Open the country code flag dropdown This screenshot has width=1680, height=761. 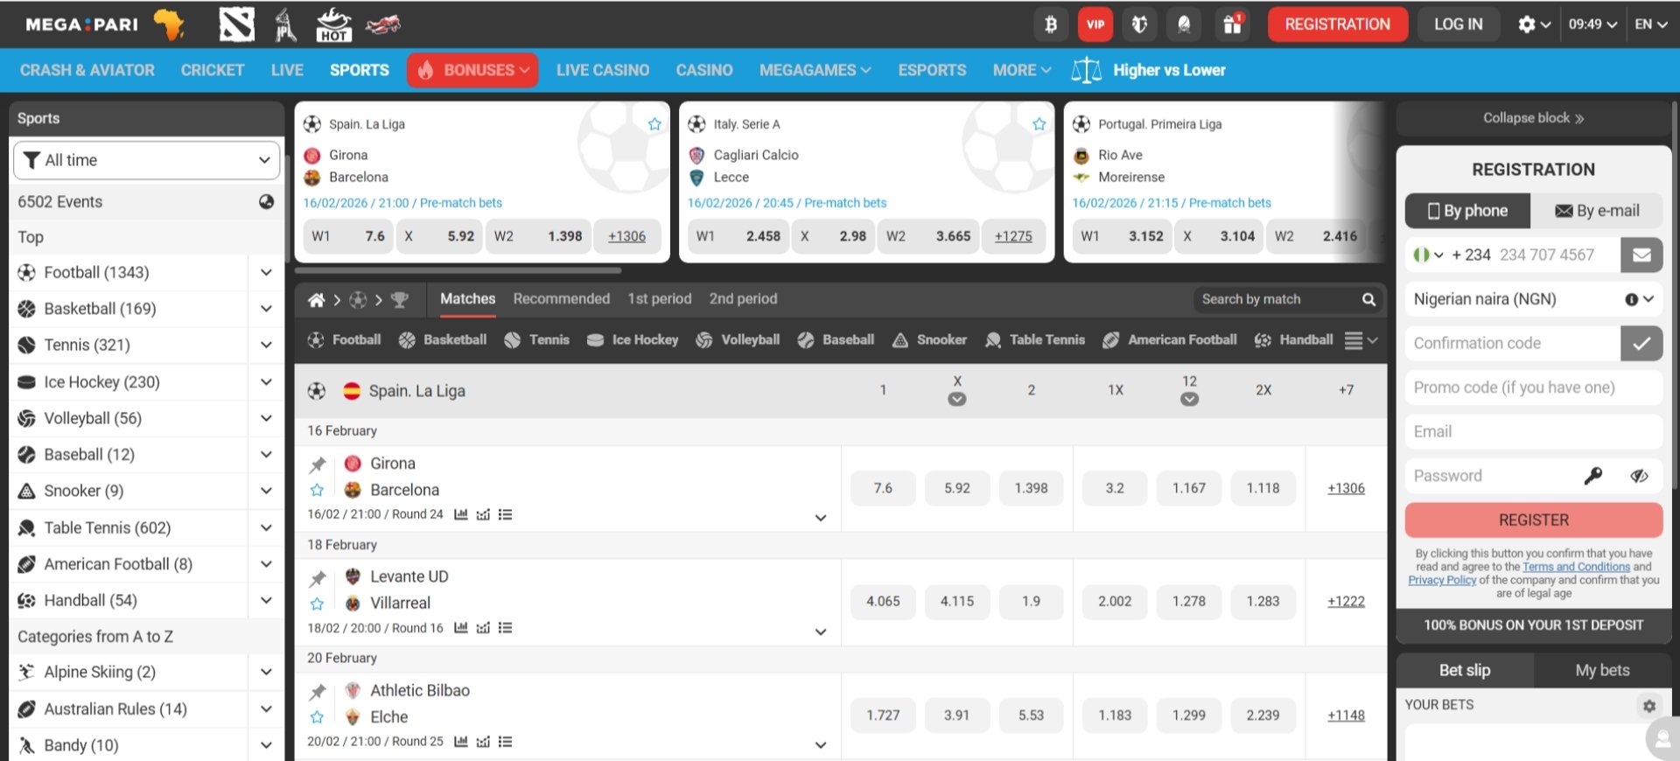(x=1428, y=255)
